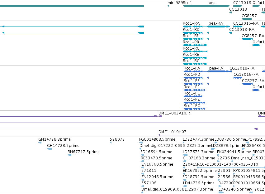Viewport: 265px width, 194px height.
Task: Click the CG8257-RA transcript label
Action: click(253, 36)
